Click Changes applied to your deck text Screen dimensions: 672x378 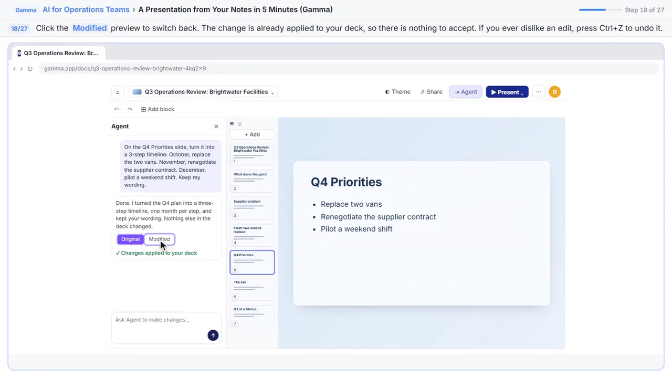tap(156, 253)
